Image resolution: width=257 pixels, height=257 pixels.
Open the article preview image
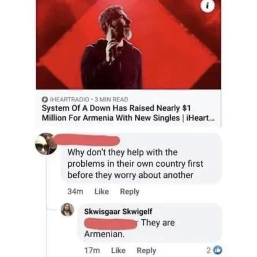[128, 45]
